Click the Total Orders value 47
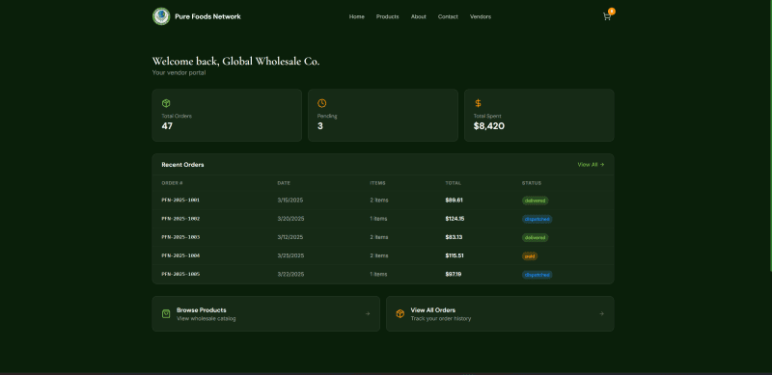 (167, 126)
